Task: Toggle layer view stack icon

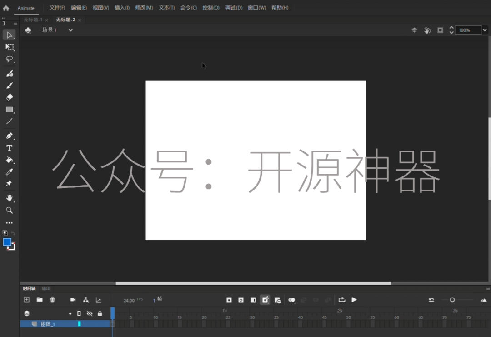Action: (x=27, y=313)
